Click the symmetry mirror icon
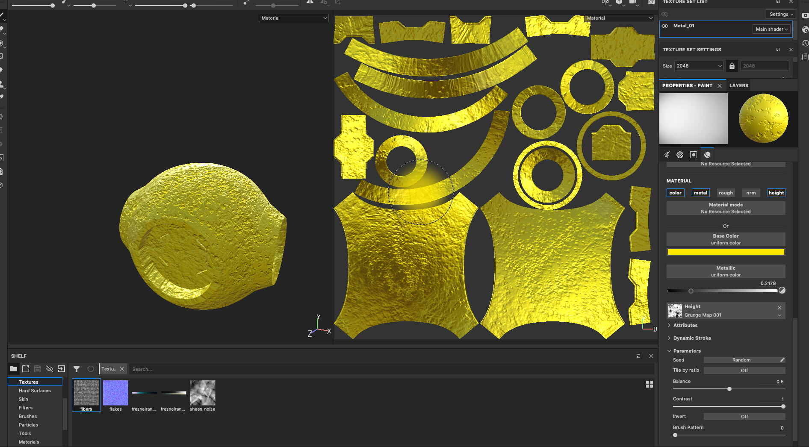 310,2
